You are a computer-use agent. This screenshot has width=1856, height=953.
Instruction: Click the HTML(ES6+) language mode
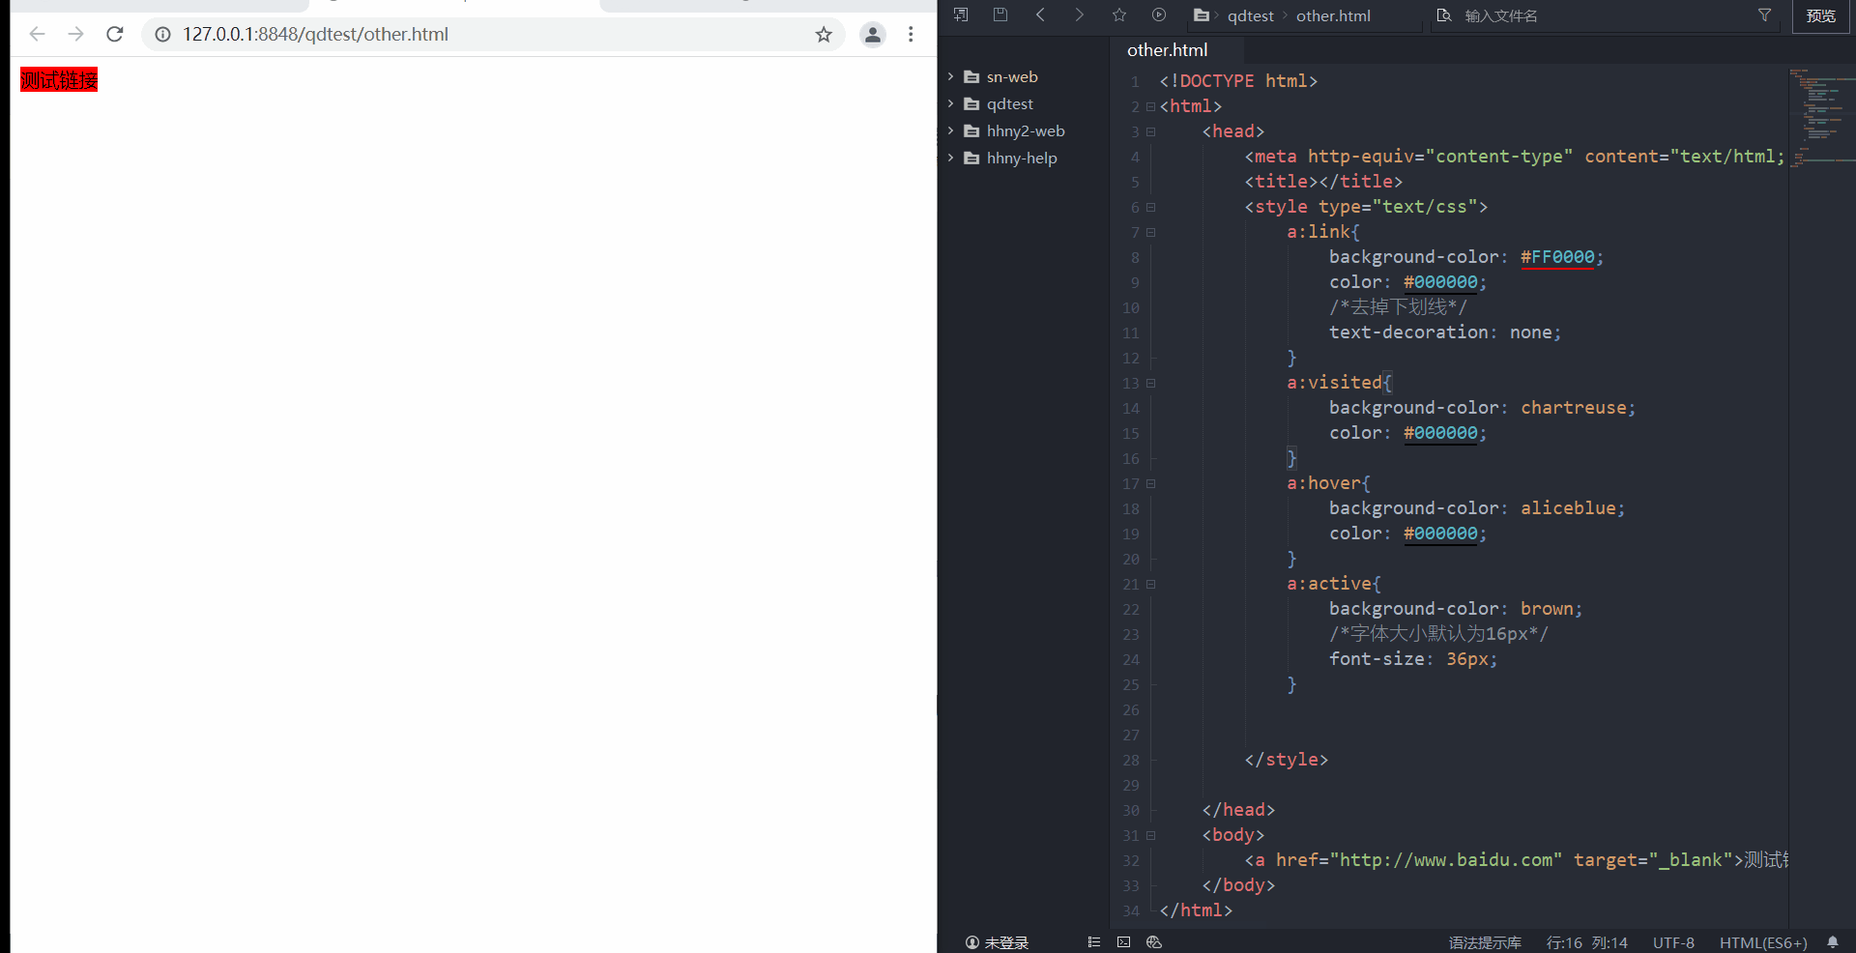tap(1763, 942)
